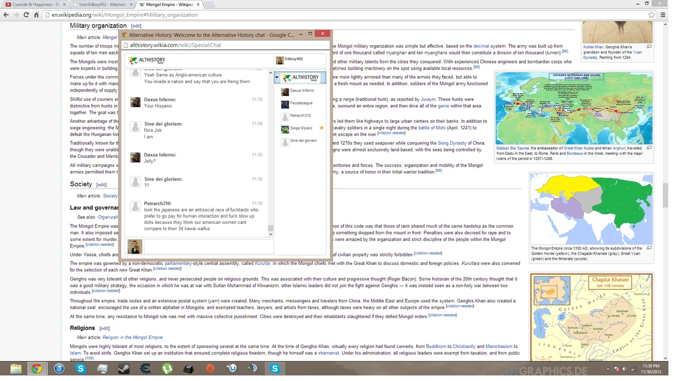The image size is (674, 381).
Task: Click Petrarch310's avatar in the chat
Action: coord(135,206)
